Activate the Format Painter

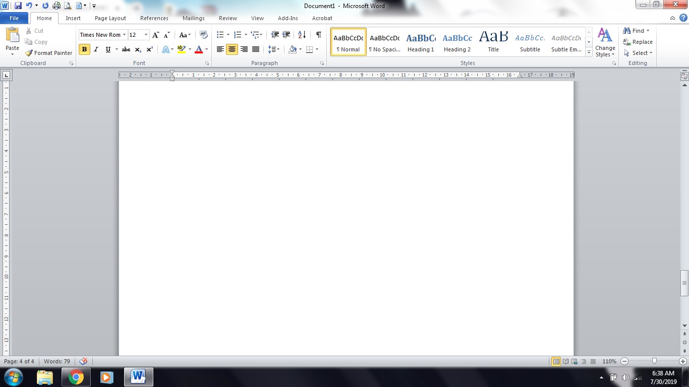(x=48, y=52)
